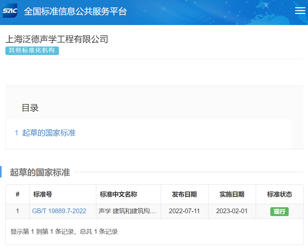Open the hamburger menu

pyautogui.click(x=300, y=10)
